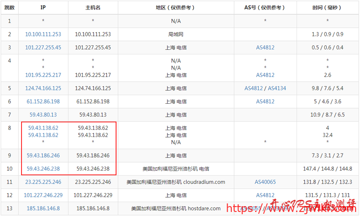Open blue IP link 101.95.225.217 in hop 4

(x=43, y=75)
